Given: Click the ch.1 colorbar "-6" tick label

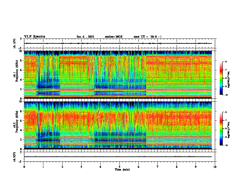Looking at the screenshot, I should pos(226,61).
